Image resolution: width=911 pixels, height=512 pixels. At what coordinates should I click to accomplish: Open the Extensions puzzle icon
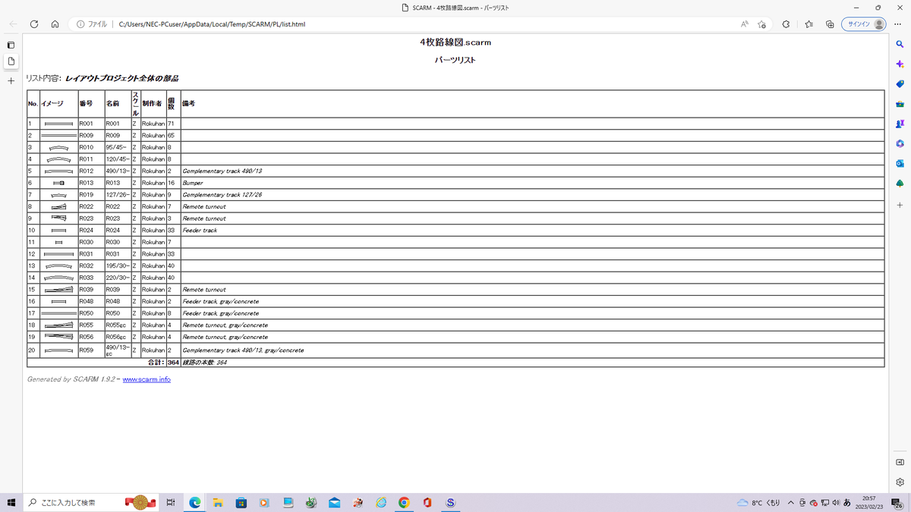tap(786, 24)
